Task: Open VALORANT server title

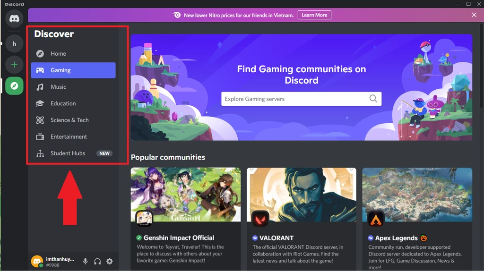Action: 276,238
